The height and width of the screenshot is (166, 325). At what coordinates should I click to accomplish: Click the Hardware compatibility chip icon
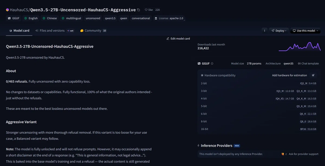pyautogui.click(x=202, y=75)
